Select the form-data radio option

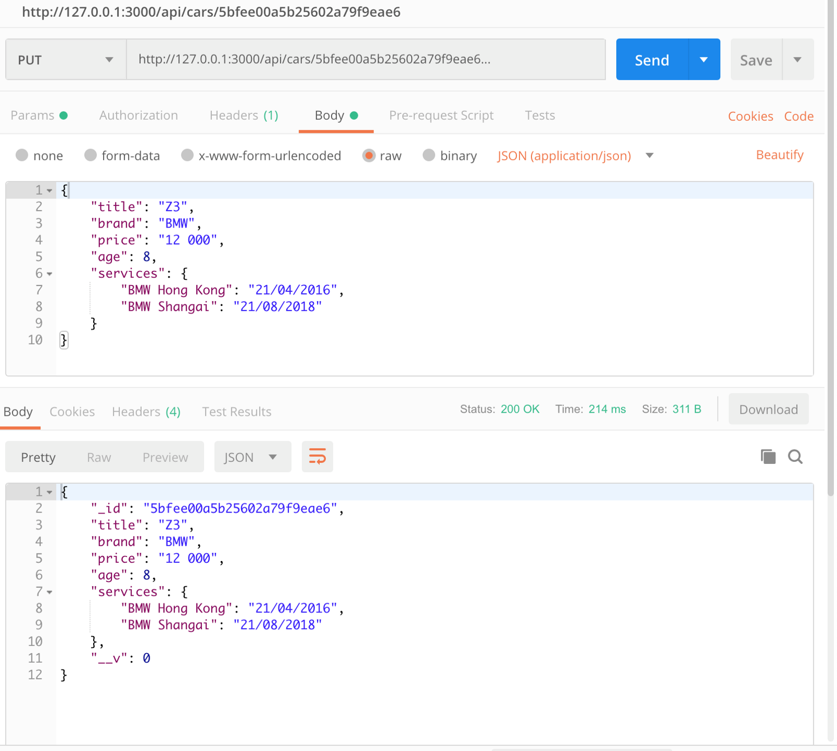click(91, 155)
